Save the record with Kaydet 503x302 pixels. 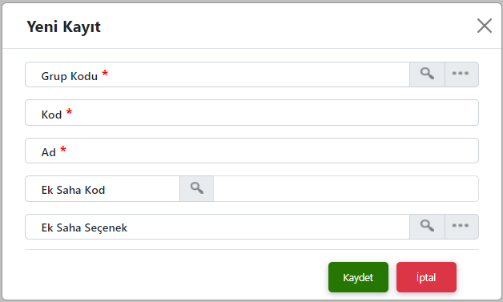(x=358, y=277)
